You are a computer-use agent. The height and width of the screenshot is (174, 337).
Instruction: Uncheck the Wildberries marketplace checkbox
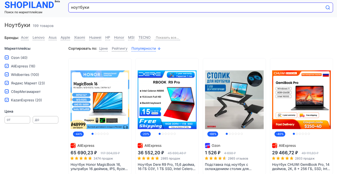tap(7, 75)
